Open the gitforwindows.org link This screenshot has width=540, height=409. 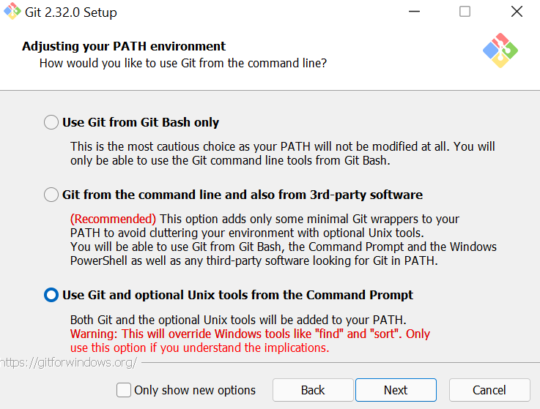click(68, 363)
